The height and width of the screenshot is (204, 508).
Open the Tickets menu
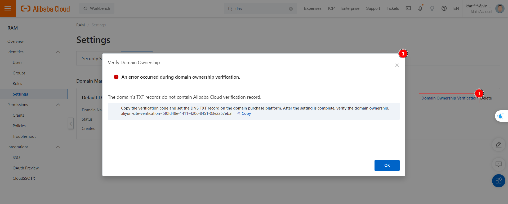pyautogui.click(x=393, y=8)
